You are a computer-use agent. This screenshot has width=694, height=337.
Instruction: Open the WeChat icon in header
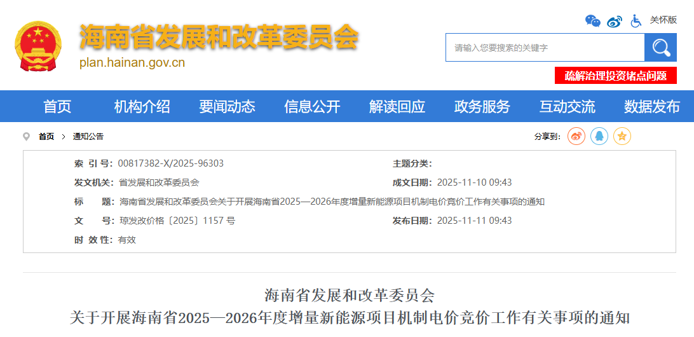coord(592,21)
